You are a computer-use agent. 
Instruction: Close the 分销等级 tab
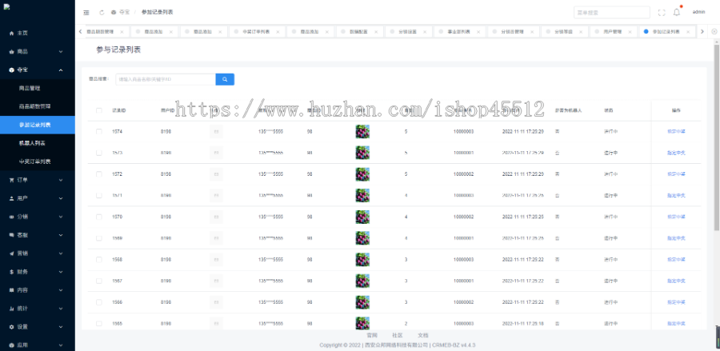[x=581, y=32]
